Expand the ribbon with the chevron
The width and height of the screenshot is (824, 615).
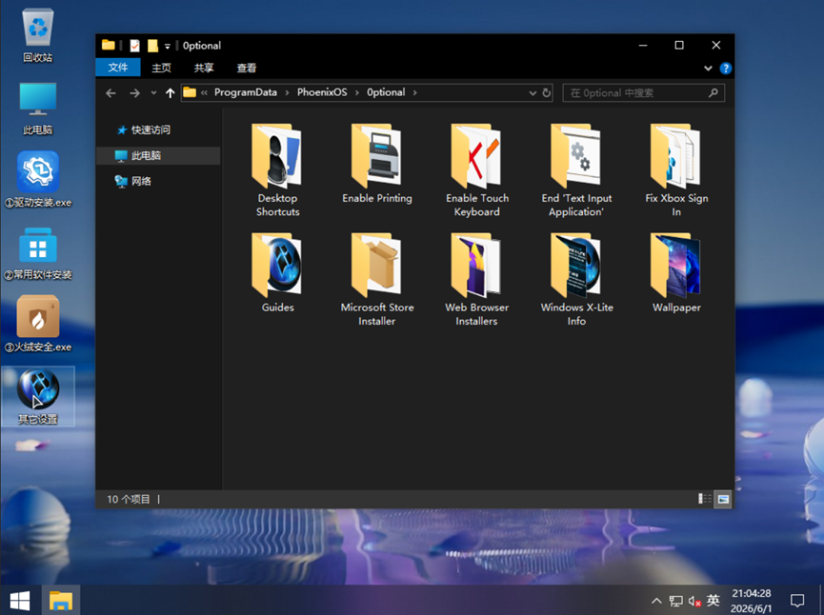[x=708, y=69]
